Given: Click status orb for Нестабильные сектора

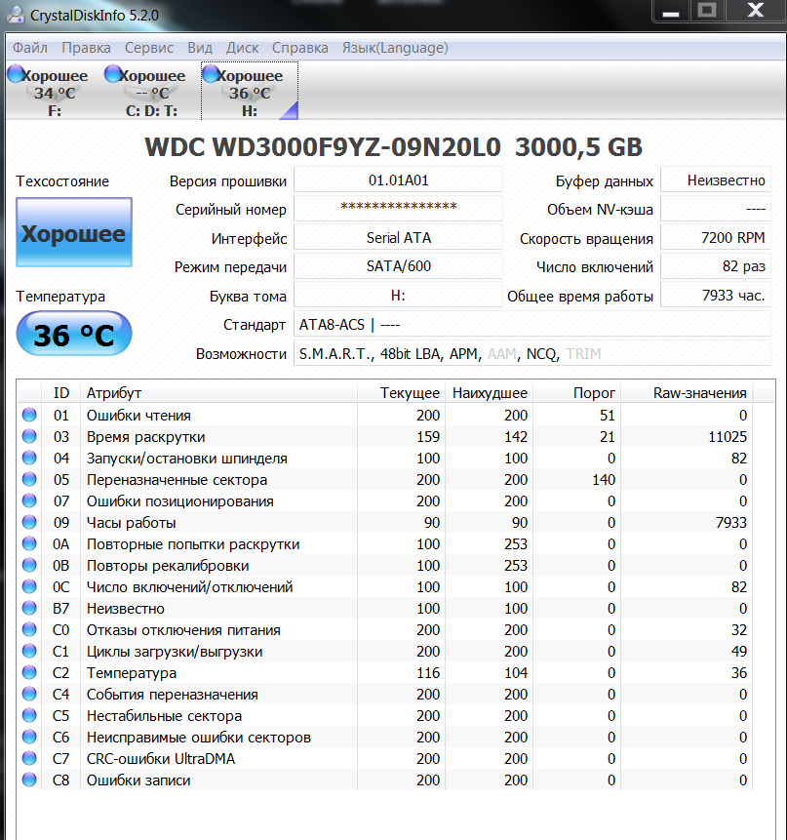Looking at the screenshot, I should pos(29,715).
